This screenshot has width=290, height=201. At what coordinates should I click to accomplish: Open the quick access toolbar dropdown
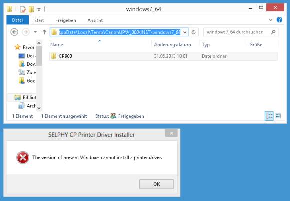[x=39, y=10]
